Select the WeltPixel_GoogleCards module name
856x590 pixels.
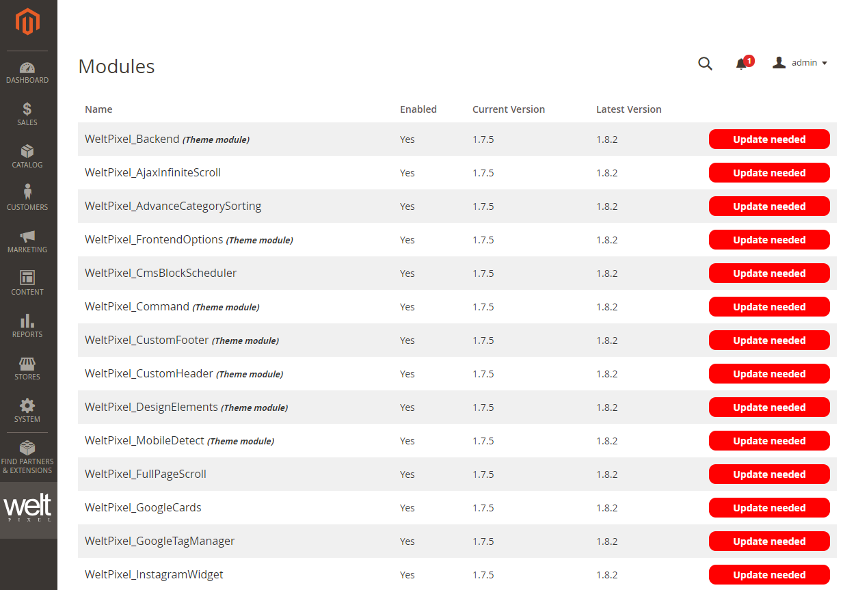[143, 507]
